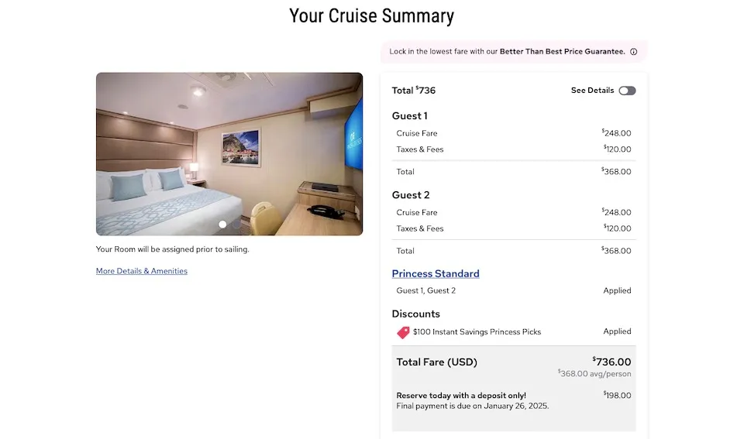The image size is (744, 439).
Task: Open the More Details & Amenities link
Action: point(142,271)
